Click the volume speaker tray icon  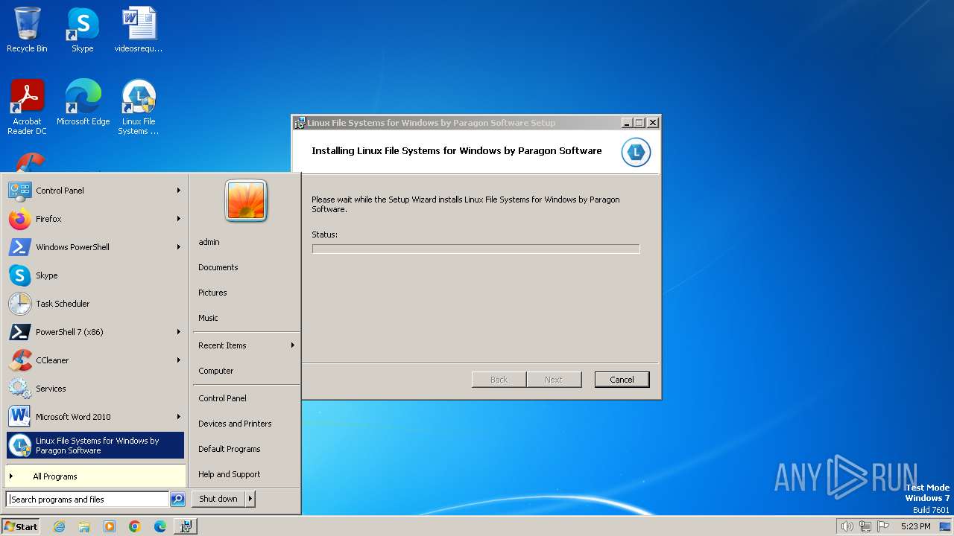[847, 526]
